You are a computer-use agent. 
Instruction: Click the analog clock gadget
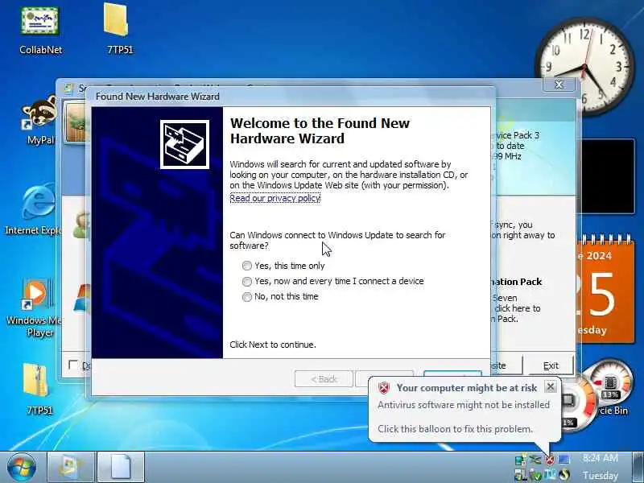pos(584,66)
